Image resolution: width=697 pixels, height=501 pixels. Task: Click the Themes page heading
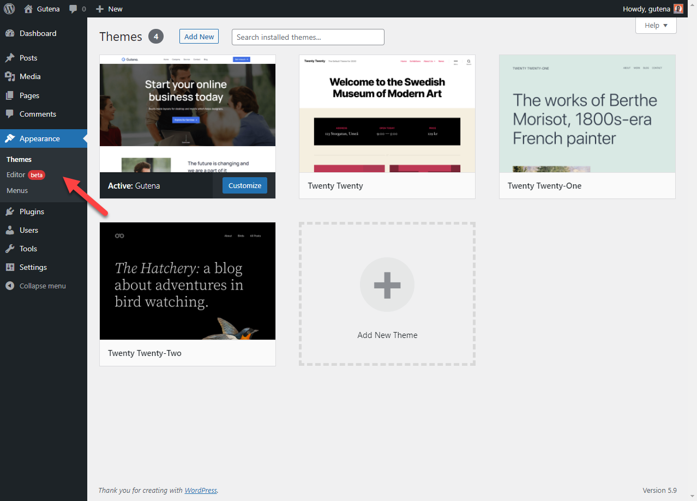(121, 37)
